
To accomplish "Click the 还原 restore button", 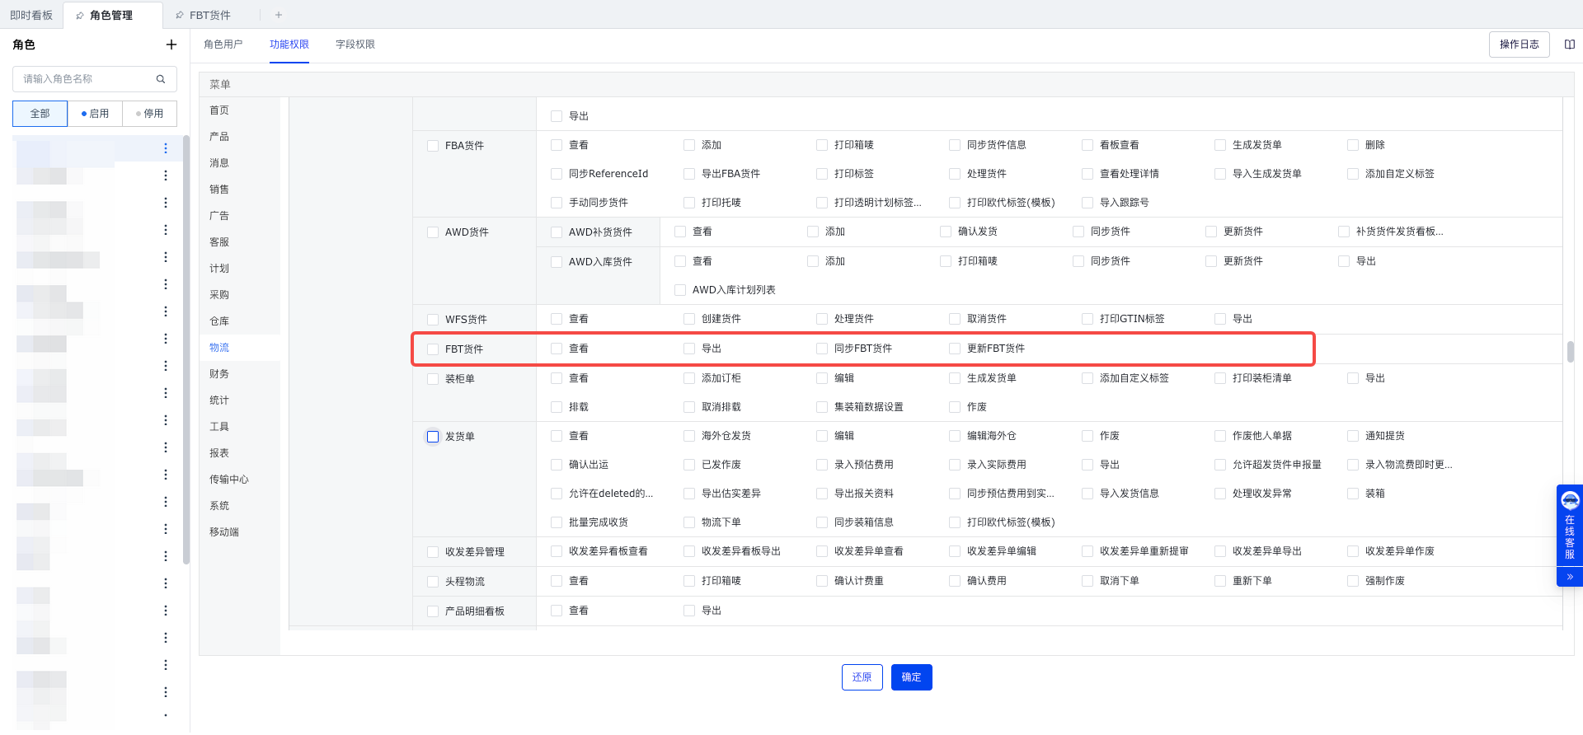I will [862, 677].
